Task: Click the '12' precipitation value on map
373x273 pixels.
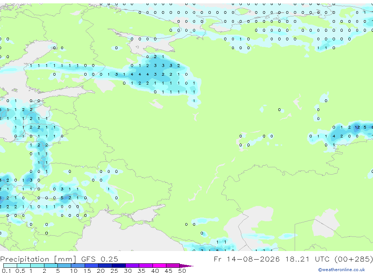Action: (x=357, y=127)
